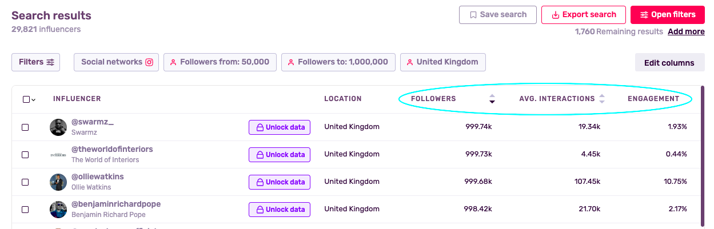Screen dimensions: 714x229
Task: Select the @theworldofinteriors row checkbox
Action: [x=25, y=155]
